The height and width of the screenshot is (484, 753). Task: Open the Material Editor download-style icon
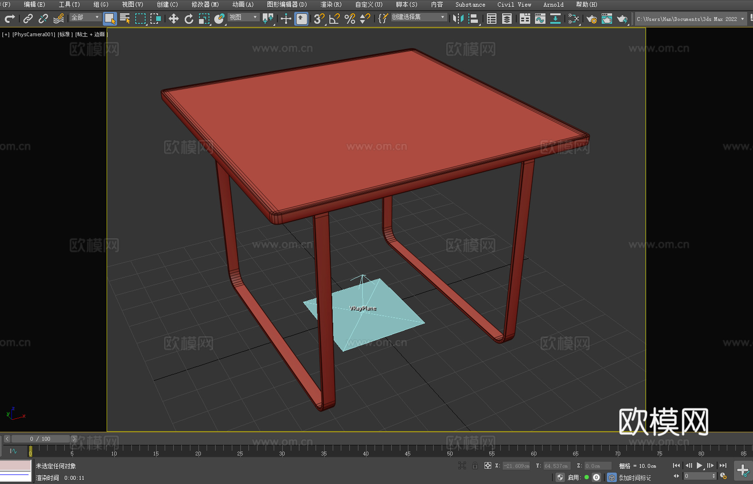555,19
